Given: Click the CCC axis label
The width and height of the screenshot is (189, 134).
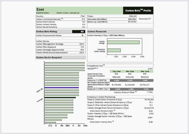Looking at the screenshot, I should click(x=50, y=126).
